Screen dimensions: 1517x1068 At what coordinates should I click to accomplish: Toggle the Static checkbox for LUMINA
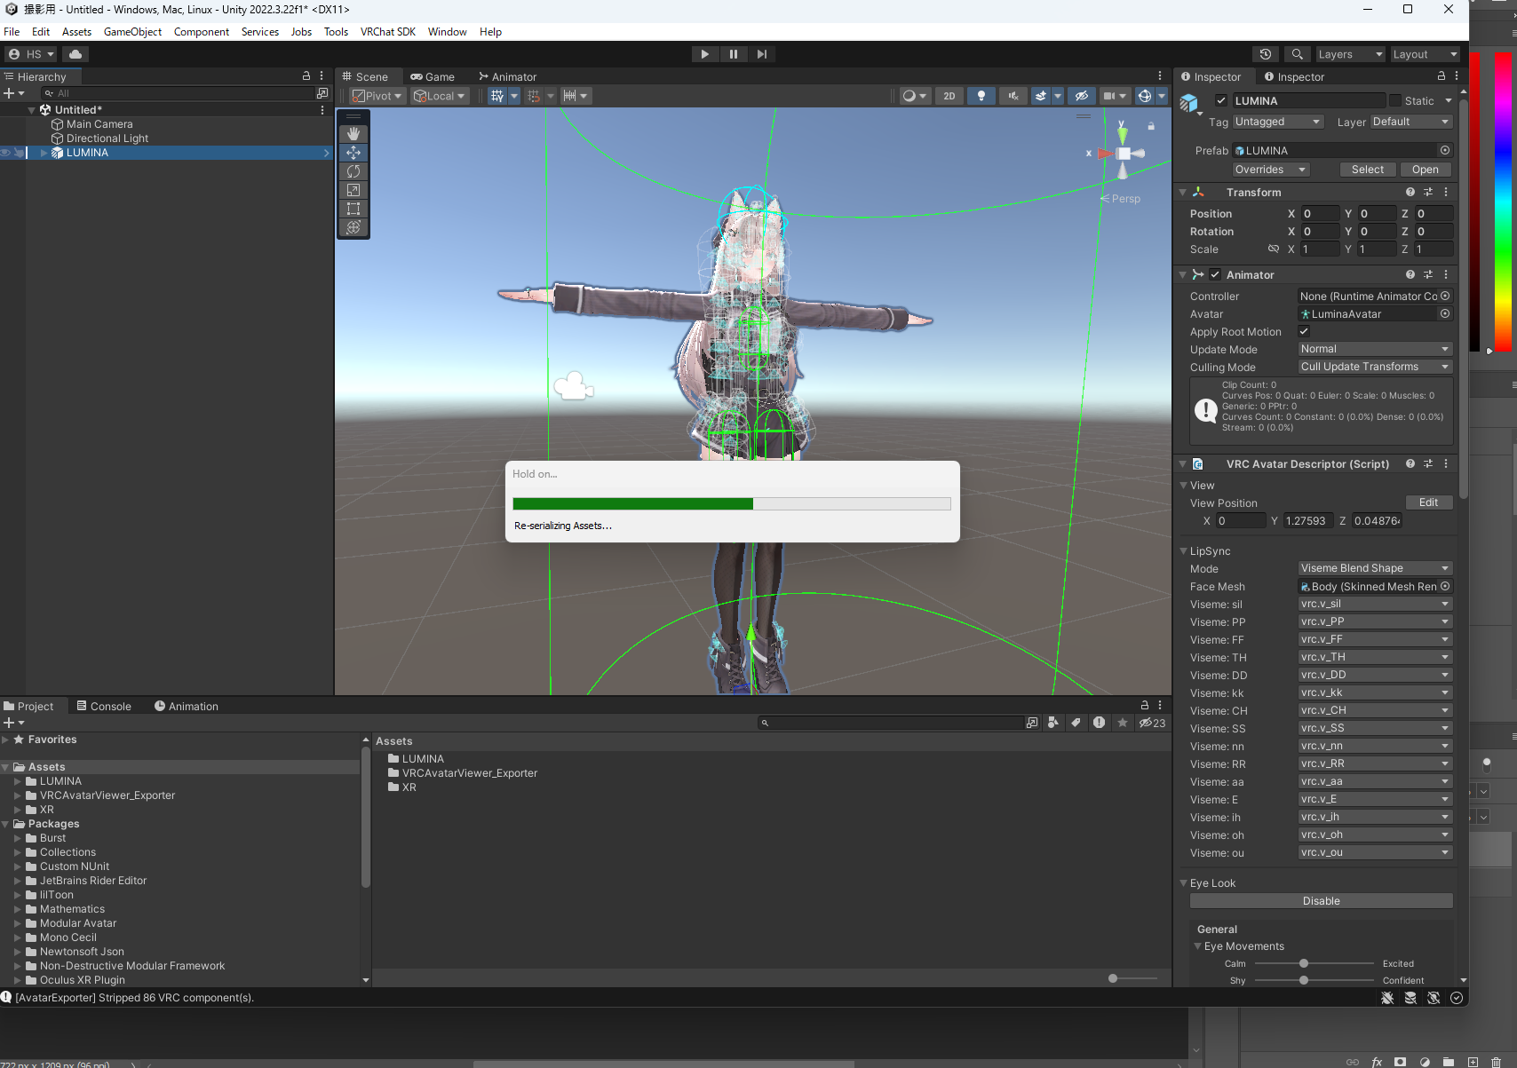1395,101
